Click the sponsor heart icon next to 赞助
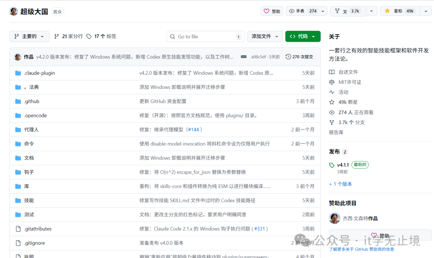Viewport: 434px width, 258px height. [x=266, y=11]
